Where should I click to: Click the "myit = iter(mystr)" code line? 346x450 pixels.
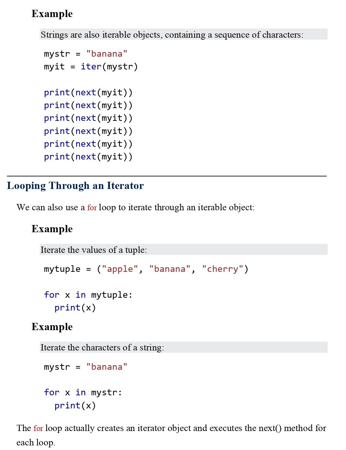(x=91, y=66)
